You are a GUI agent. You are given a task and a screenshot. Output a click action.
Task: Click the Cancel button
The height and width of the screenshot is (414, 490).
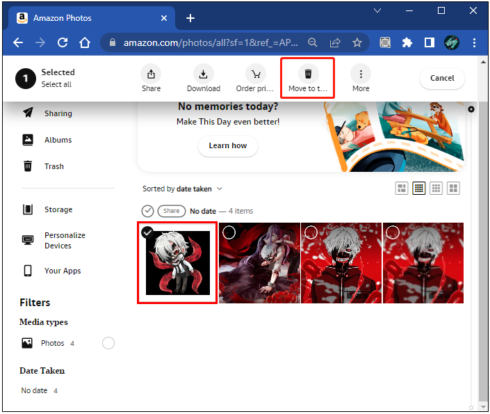point(442,78)
